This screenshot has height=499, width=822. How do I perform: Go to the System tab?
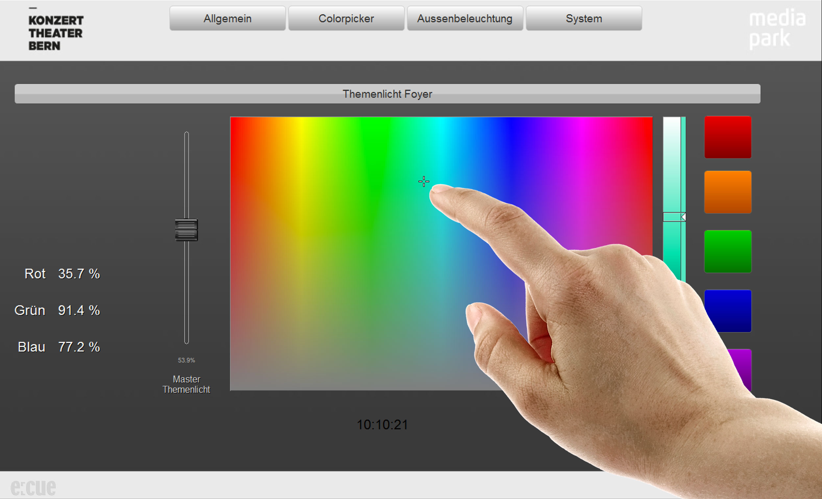click(x=584, y=18)
